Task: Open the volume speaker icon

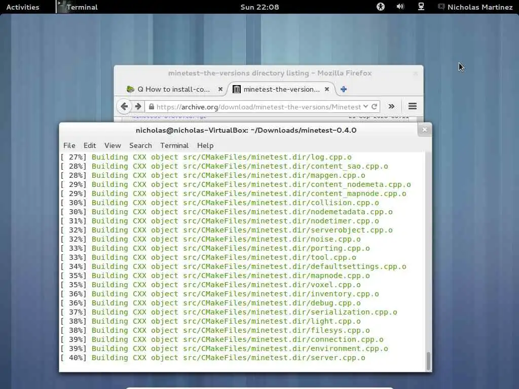Action: point(400,7)
